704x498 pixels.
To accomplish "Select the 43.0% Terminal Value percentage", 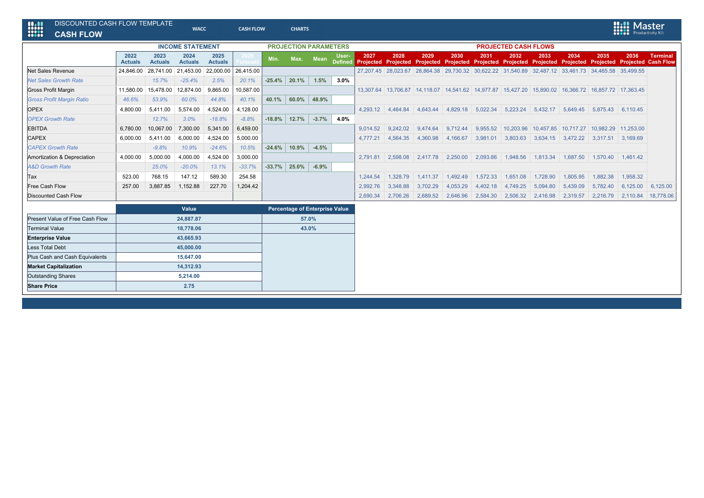I will tap(308, 229).
